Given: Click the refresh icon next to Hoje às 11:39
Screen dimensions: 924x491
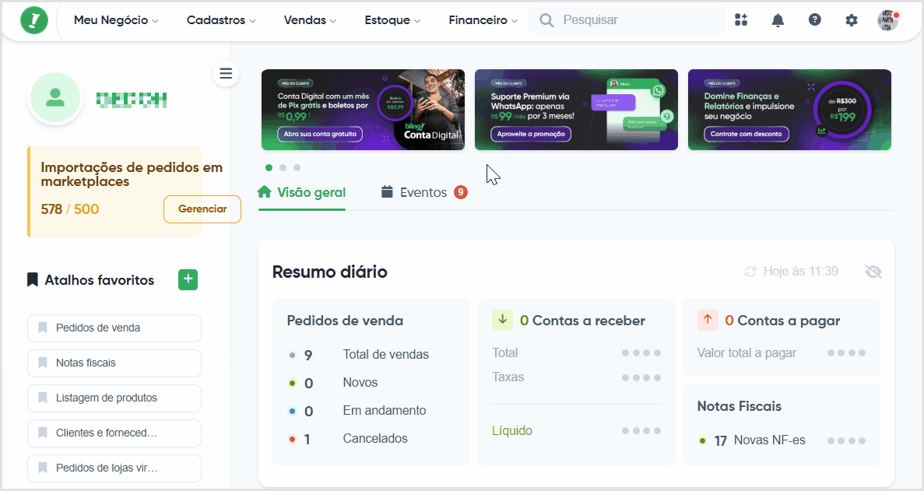Looking at the screenshot, I should point(750,272).
